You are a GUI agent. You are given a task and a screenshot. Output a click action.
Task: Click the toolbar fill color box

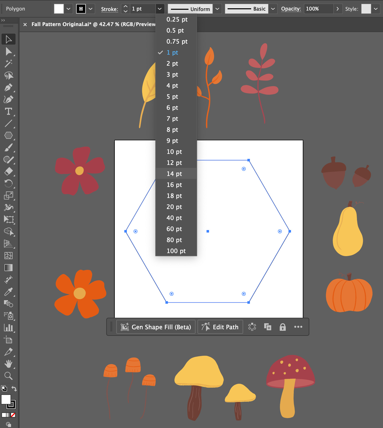[x=6, y=399]
